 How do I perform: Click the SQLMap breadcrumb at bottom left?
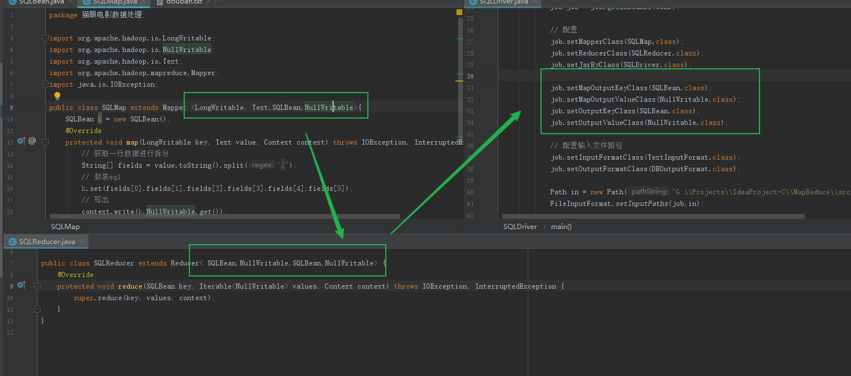coord(65,226)
